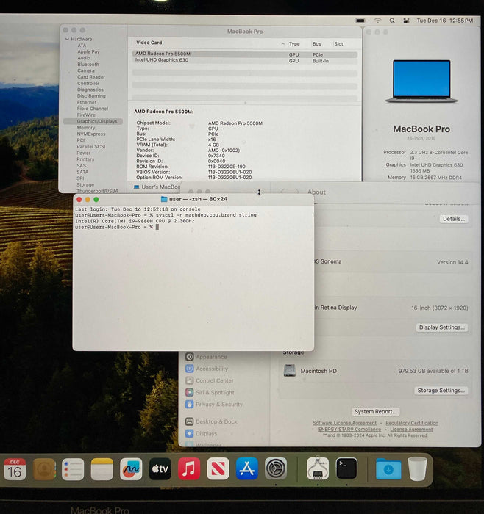Click the Appearance settings icon
484x514 pixels.
pos(190,357)
